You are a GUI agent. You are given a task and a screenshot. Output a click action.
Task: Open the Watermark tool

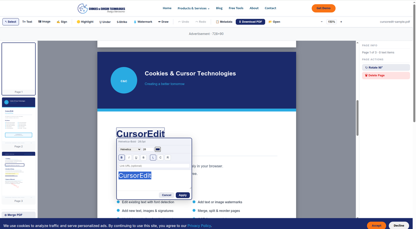click(143, 22)
